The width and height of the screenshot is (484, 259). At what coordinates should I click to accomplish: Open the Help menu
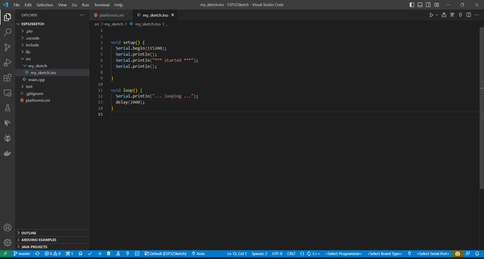pos(118,5)
